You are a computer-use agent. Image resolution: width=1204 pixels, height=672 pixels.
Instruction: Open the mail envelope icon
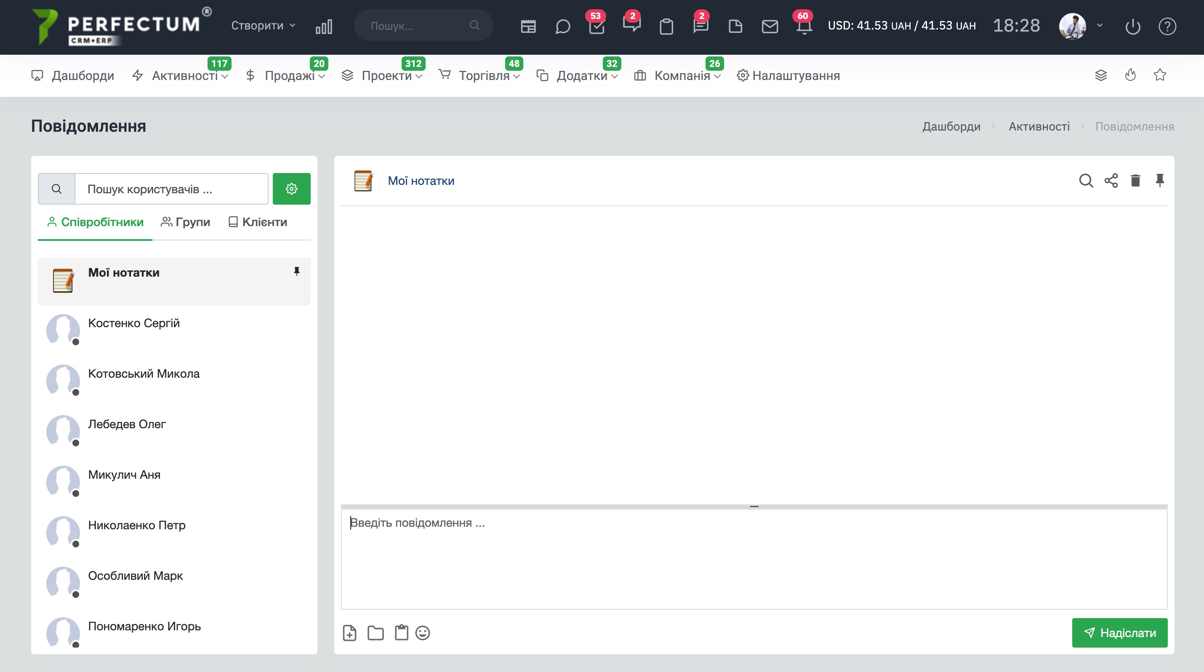click(x=770, y=26)
